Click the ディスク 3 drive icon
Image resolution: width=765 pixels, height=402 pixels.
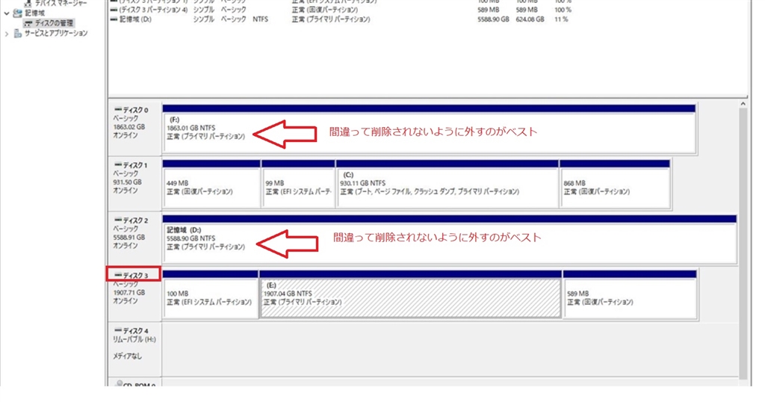point(117,275)
